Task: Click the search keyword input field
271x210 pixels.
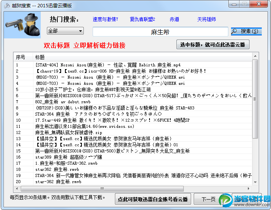Action: pos(160,32)
